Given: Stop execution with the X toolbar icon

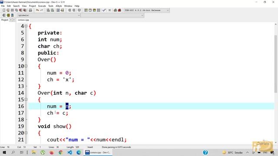Looking at the screenshot, I should click(110, 10).
